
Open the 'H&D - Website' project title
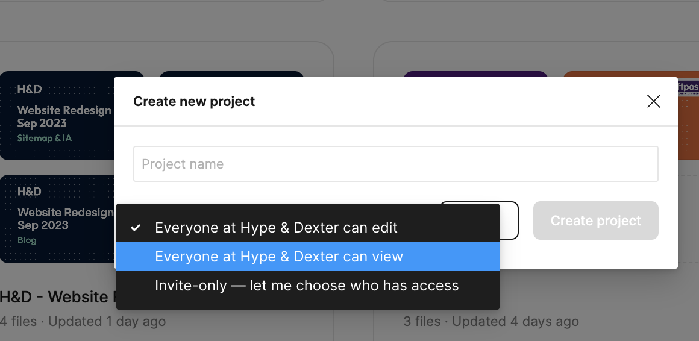coord(57,297)
